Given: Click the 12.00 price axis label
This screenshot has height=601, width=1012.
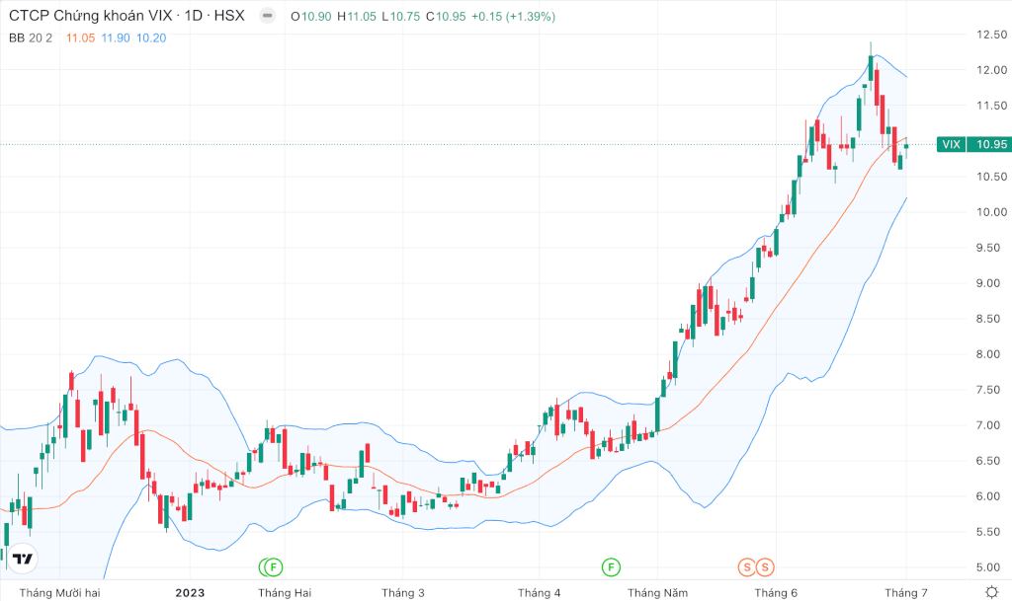Looking at the screenshot, I should (992, 69).
